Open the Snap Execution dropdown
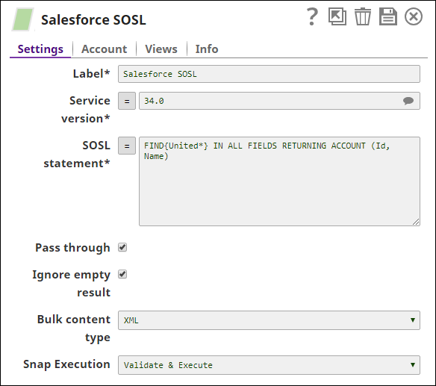Image resolution: width=436 pixels, height=386 pixels. click(269, 365)
